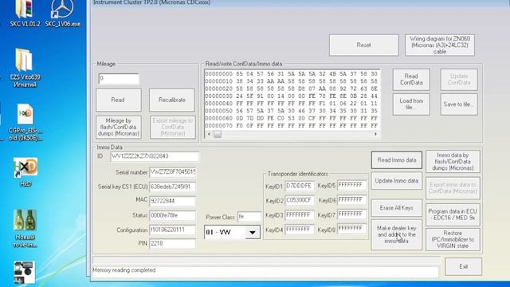Click the 'Memory reading completed' status text
The height and width of the screenshot is (287, 510).
(x=124, y=270)
